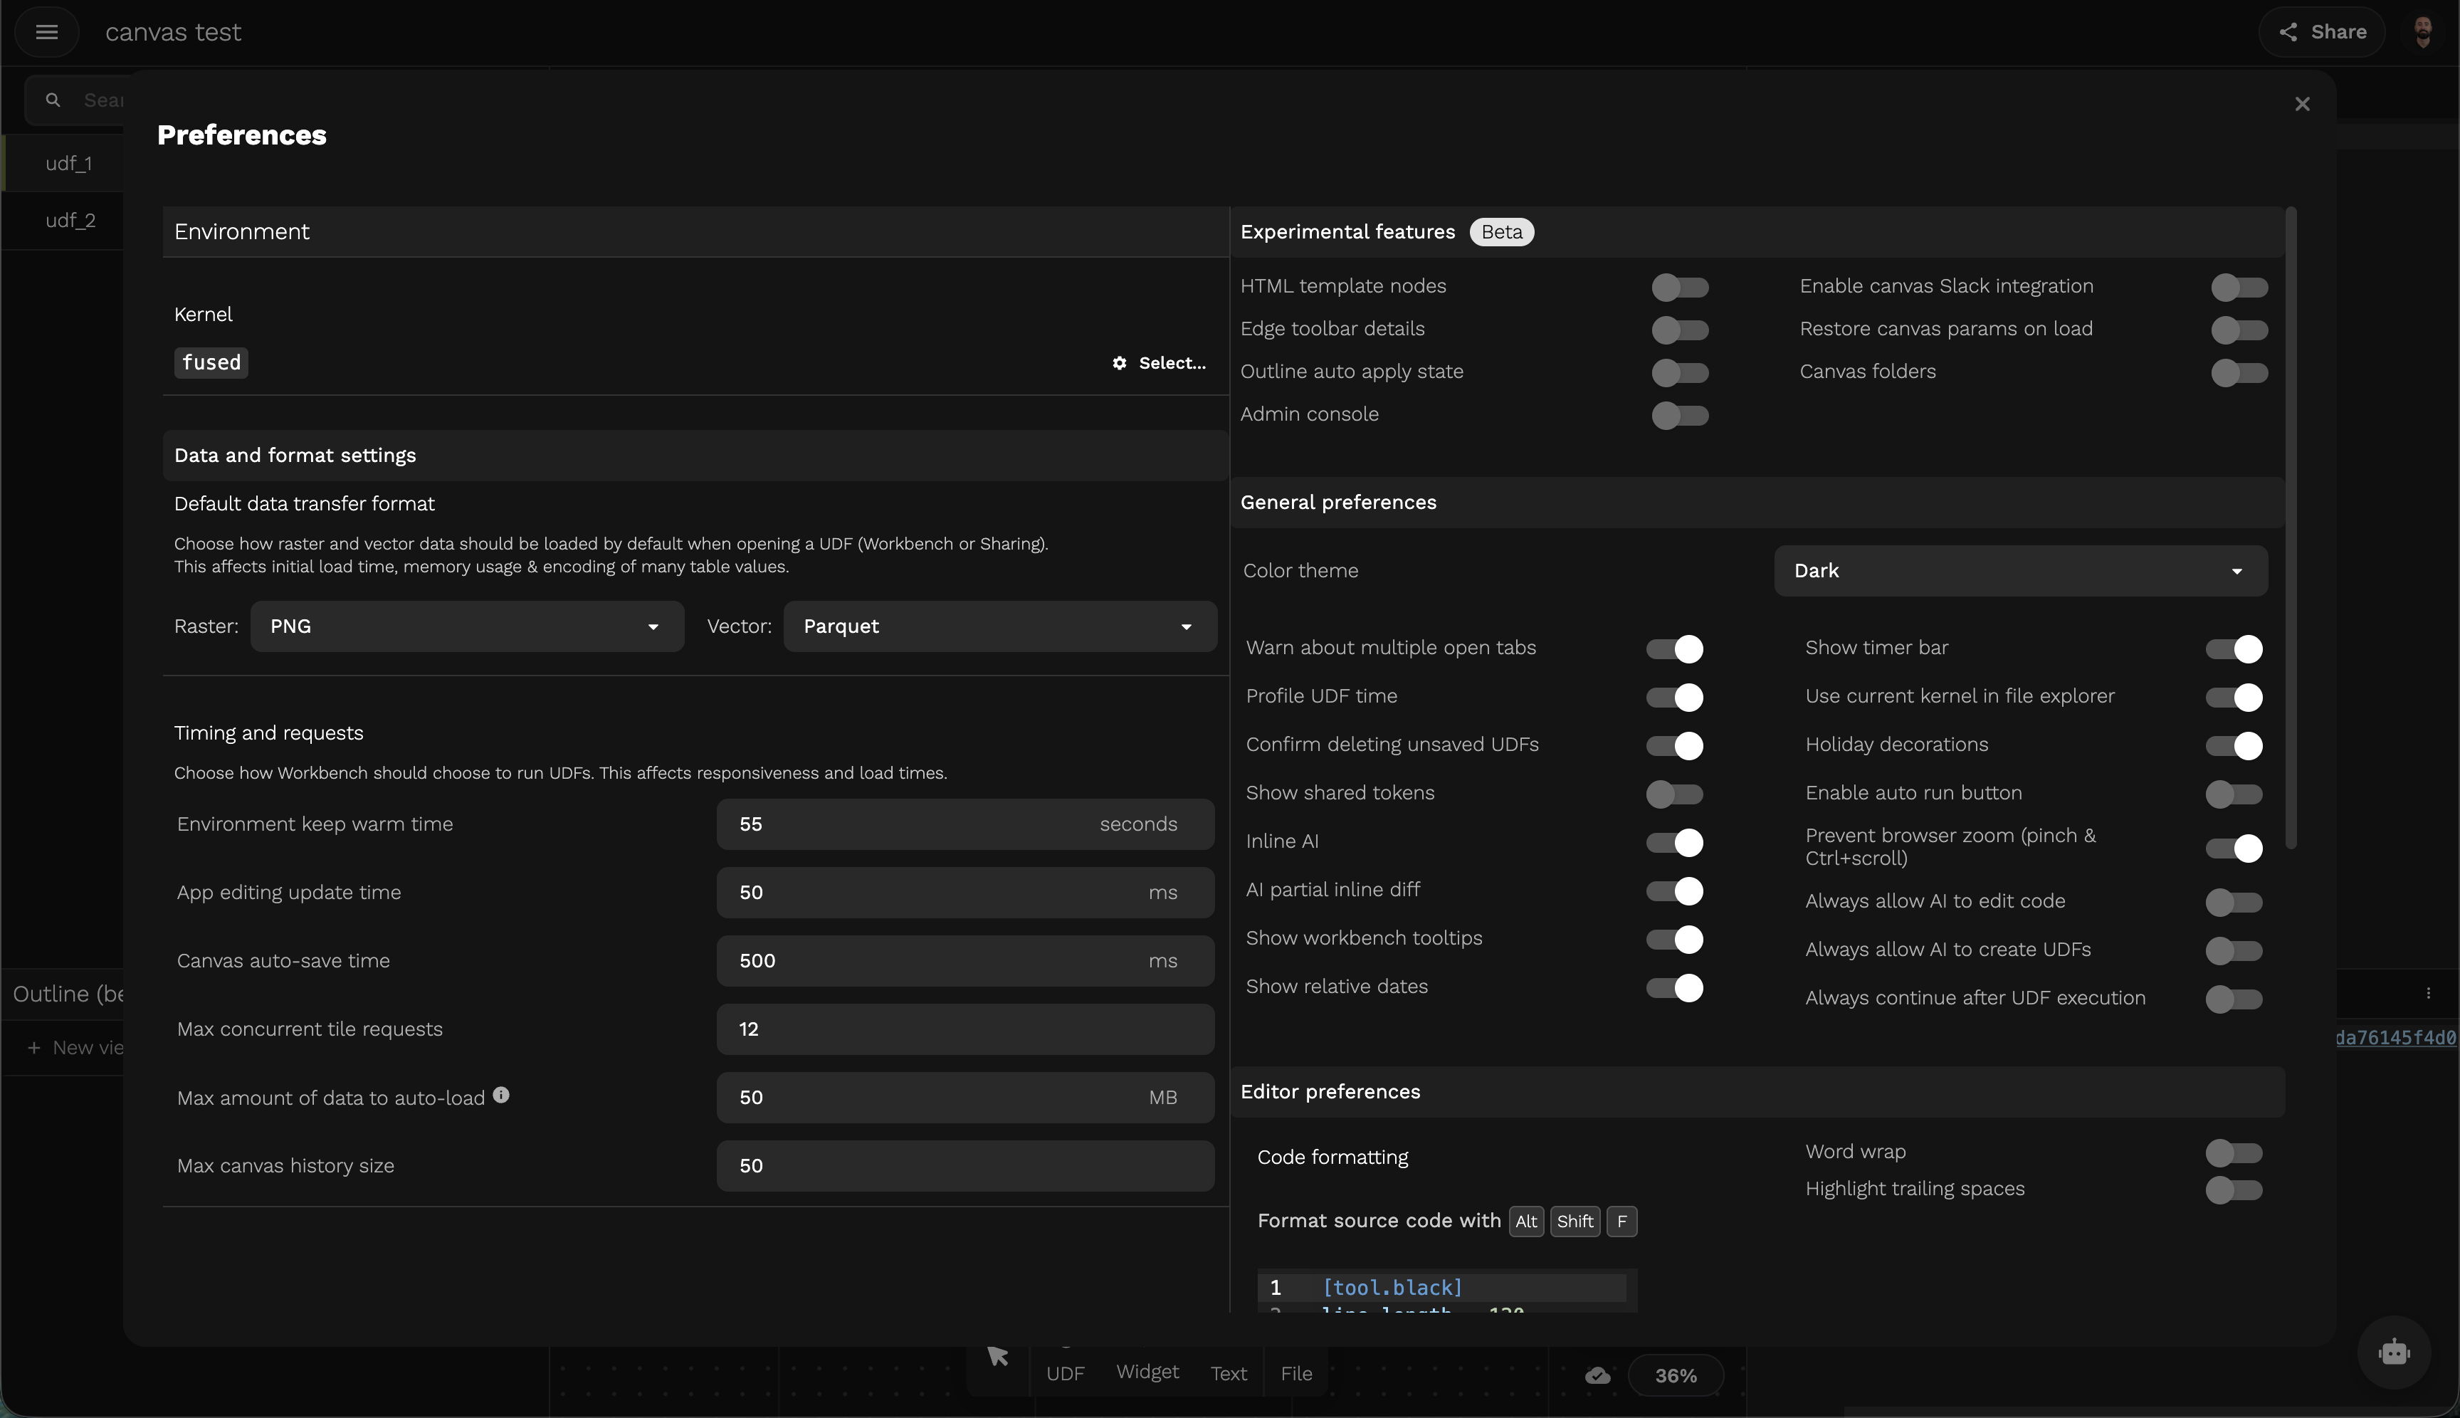Toggle Prevent browser zoom setting

2234,849
